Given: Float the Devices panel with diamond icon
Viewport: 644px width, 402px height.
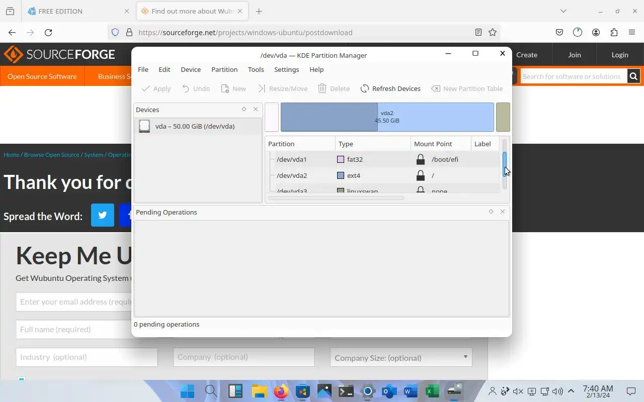Looking at the screenshot, I should point(244,109).
